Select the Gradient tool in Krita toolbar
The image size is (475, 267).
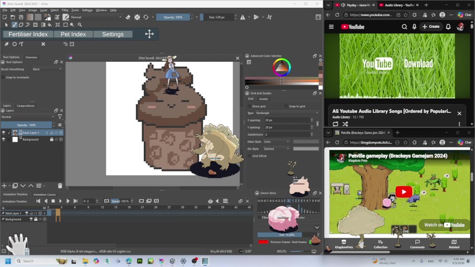tap(43, 25)
